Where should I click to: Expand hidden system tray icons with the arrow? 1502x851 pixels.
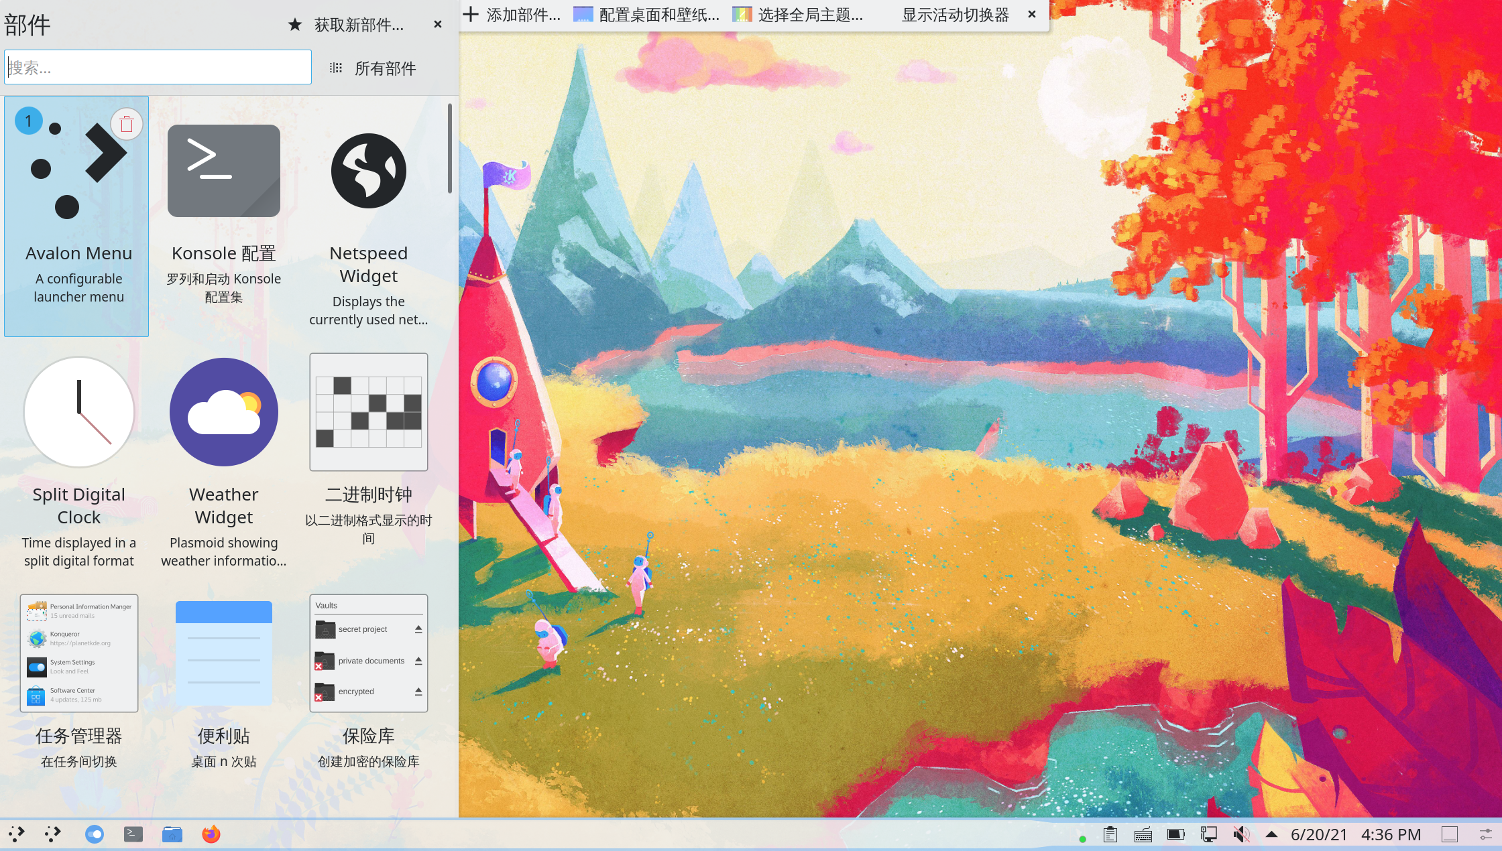(1271, 834)
